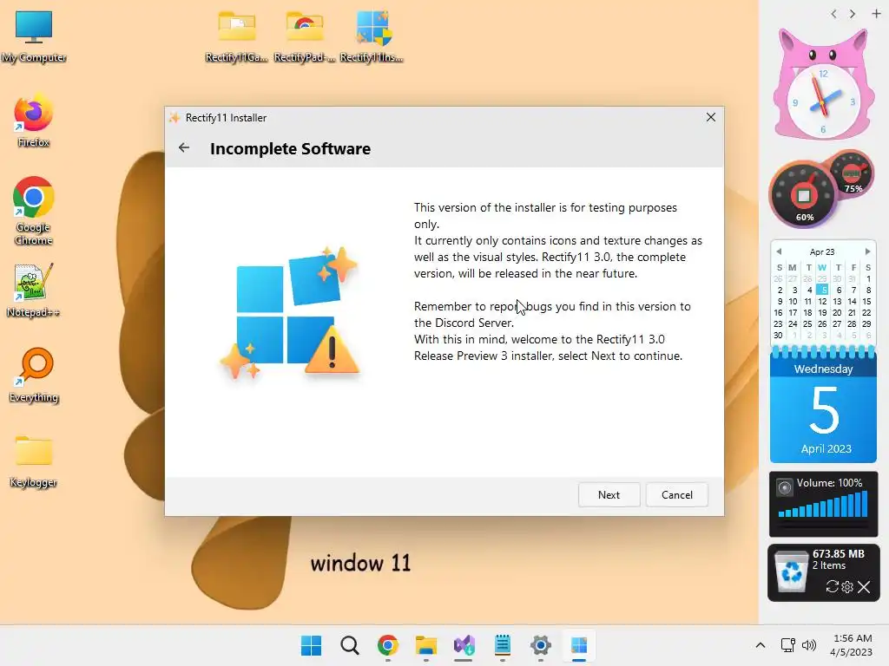
Task: Open the Rectify11Ga... folder on desktop
Action: [236, 36]
